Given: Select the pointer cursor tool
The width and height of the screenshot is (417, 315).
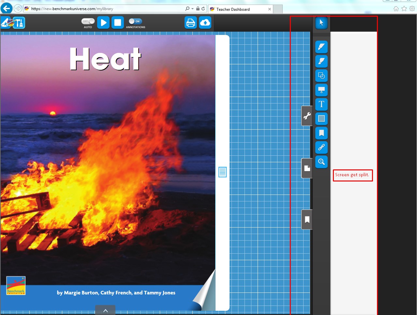Looking at the screenshot, I should (321, 23).
